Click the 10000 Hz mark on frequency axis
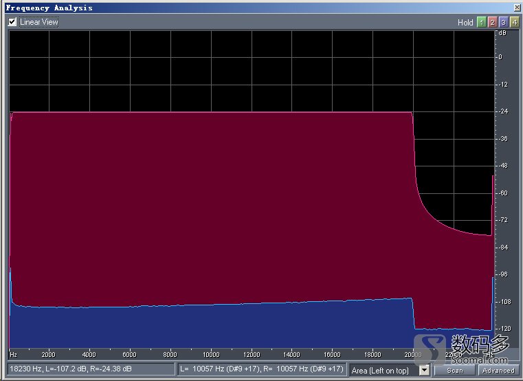This screenshot has height=381, width=523. [210, 355]
